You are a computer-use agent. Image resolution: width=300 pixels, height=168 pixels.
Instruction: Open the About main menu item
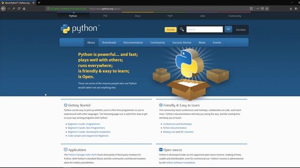[x=91, y=42]
